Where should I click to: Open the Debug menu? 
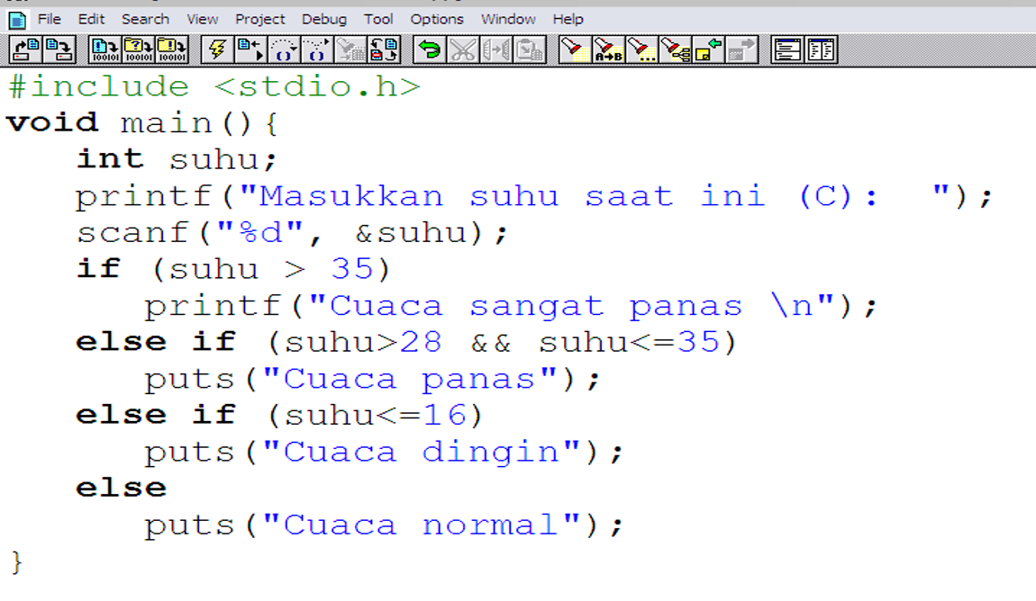pyautogui.click(x=324, y=18)
